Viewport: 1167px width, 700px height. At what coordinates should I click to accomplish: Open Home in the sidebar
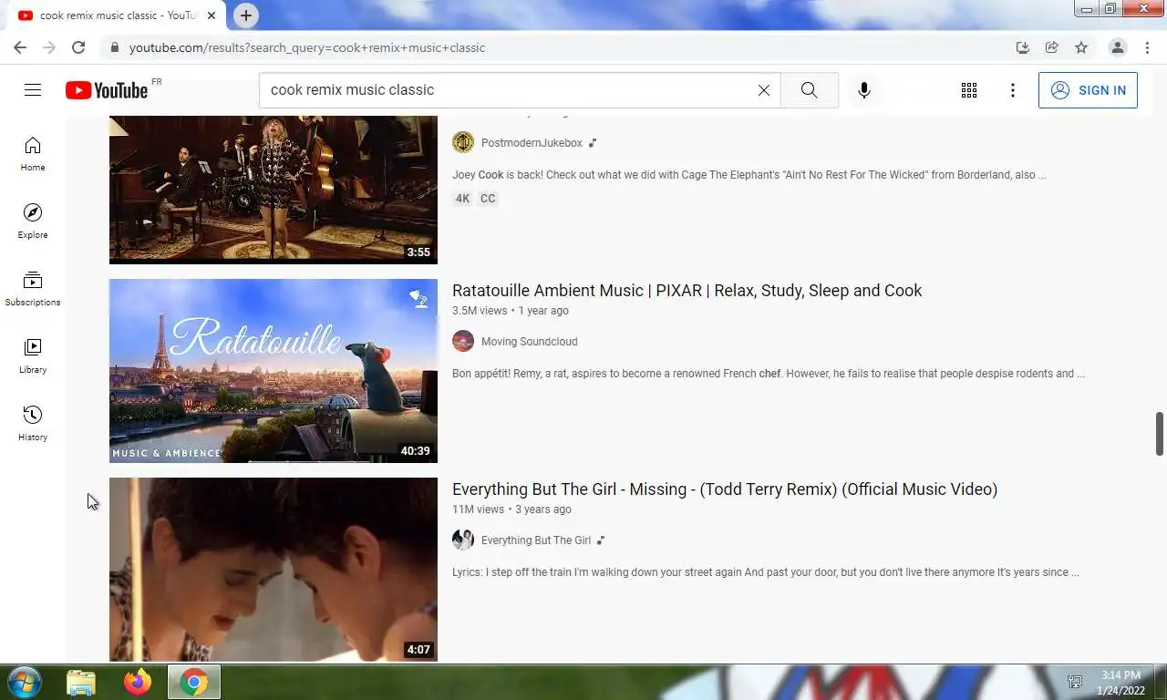33,154
